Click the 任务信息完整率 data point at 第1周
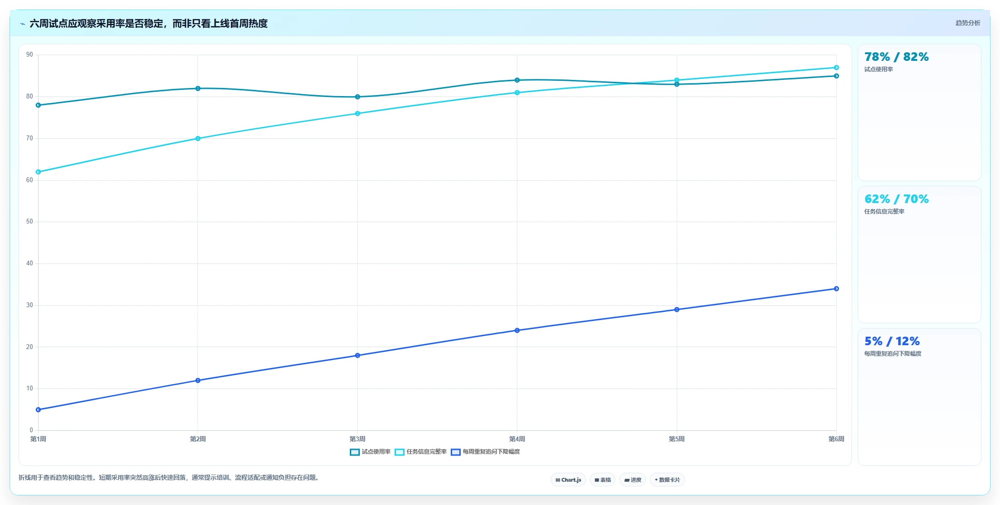The image size is (1000, 505). pos(39,172)
